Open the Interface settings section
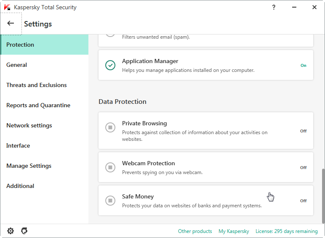The width and height of the screenshot is (325, 238). pos(18,145)
